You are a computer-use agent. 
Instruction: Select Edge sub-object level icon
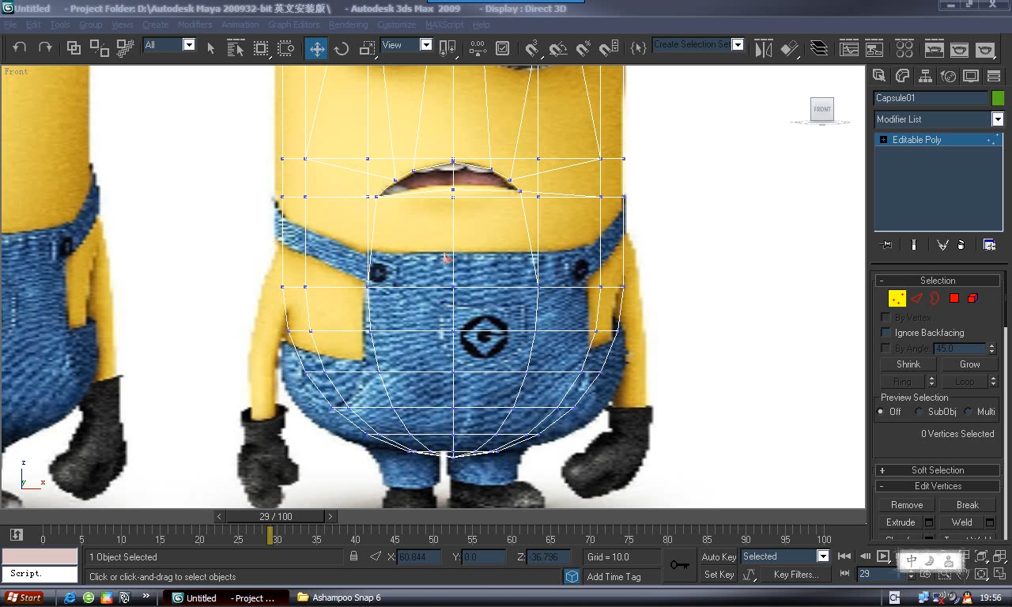click(916, 298)
